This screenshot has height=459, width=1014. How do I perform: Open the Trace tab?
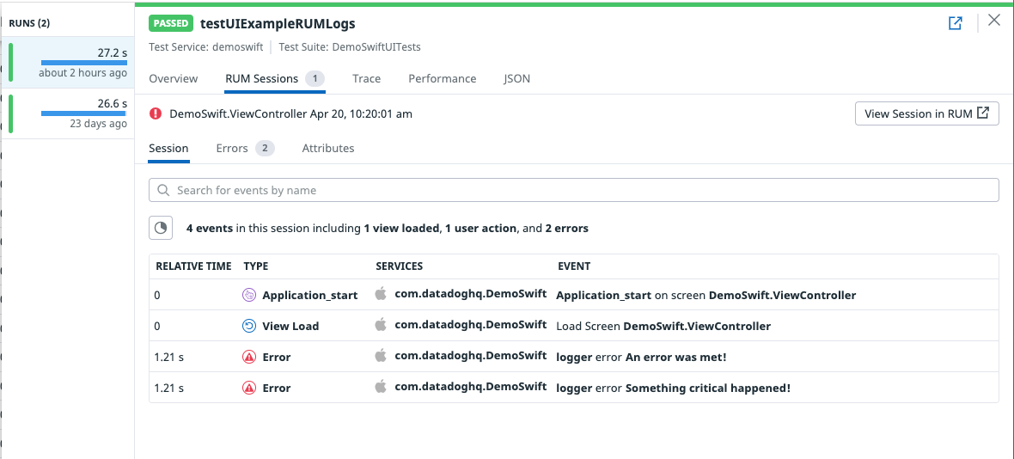366,78
